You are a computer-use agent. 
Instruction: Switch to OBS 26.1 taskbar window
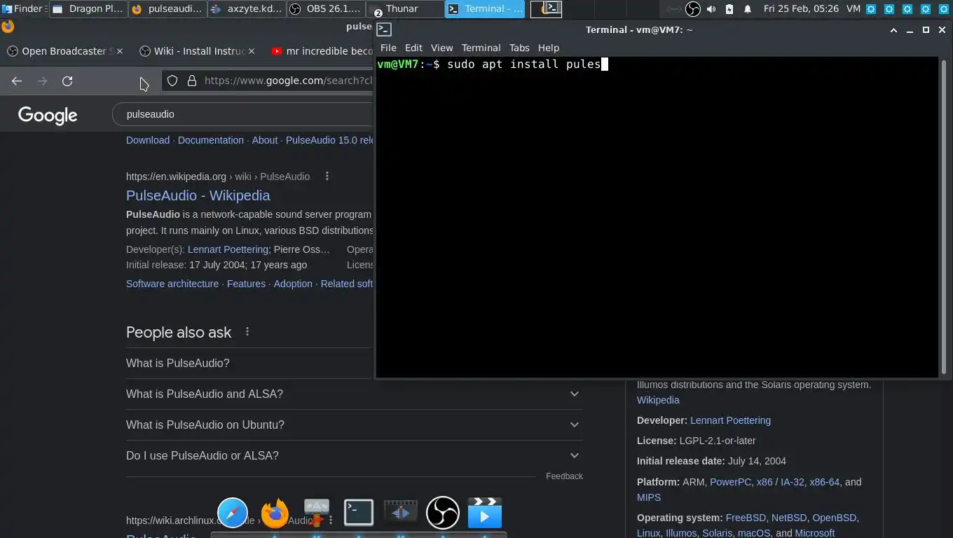pyautogui.click(x=326, y=9)
